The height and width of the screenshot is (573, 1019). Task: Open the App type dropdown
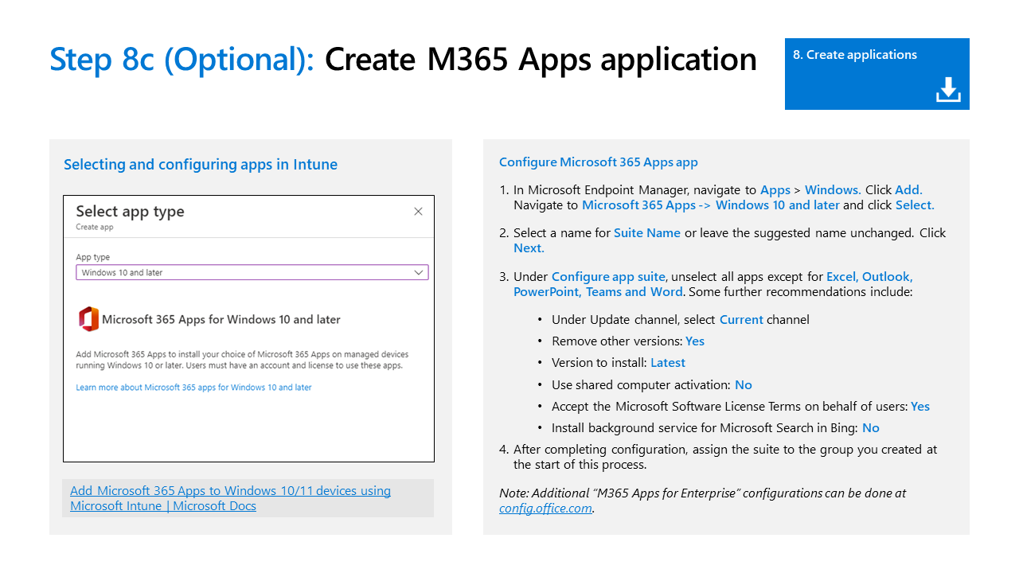(x=252, y=272)
